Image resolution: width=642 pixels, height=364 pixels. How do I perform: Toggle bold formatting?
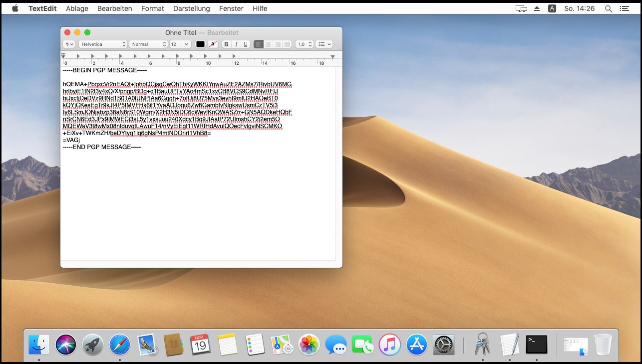pyautogui.click(x=226, y=44)
